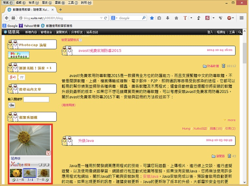Open the bookmarks list icon
249x186 pixels.
[159, 18]
